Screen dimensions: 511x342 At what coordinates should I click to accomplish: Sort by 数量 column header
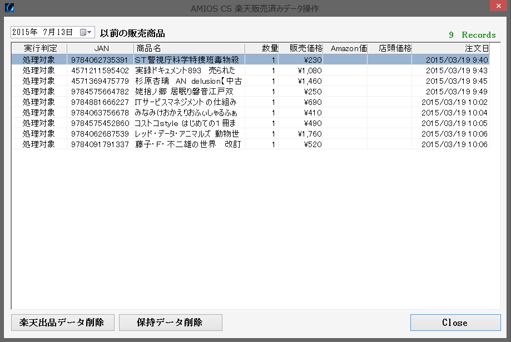point(262,48)
